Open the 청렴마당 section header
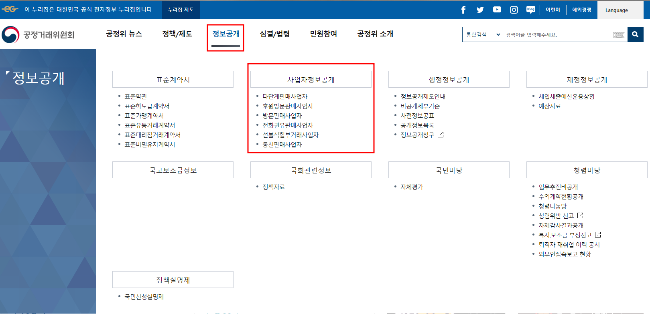Viewport: 650px width, 314px height. (x=587, y=170)
